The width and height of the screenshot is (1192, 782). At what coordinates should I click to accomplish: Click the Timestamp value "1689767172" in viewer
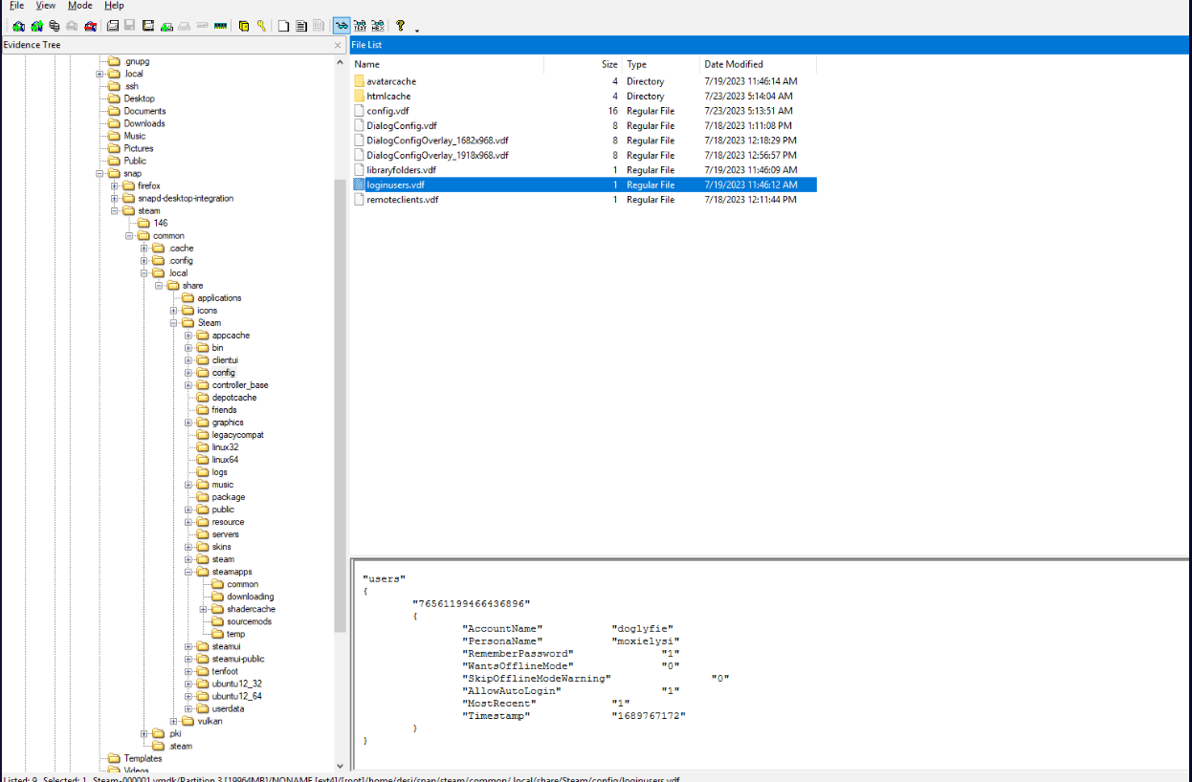(649, 716)
